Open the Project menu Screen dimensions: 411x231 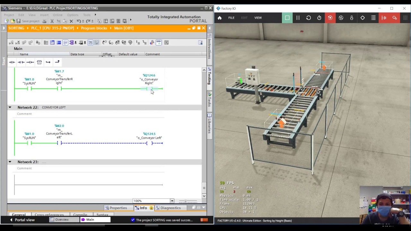(9, 15)
